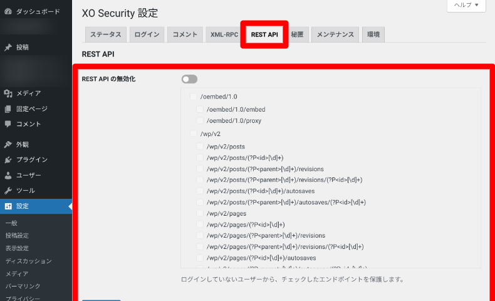
Task: Switch to the 環境 tab
Action: 373,34
